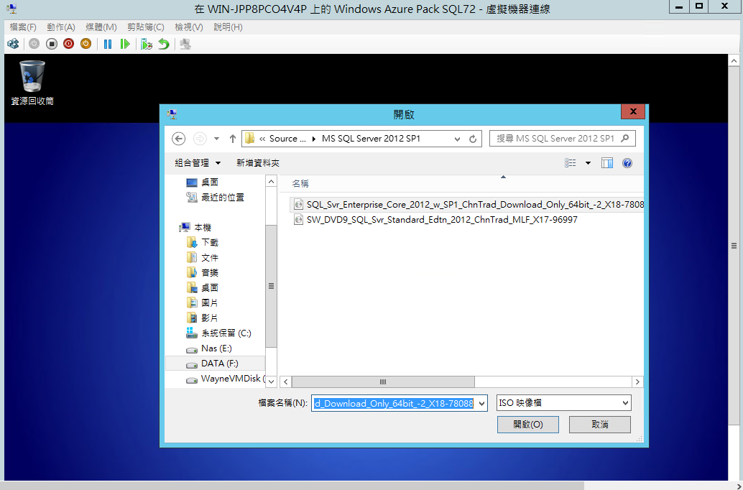Click 新增資料夾 button
This screenshot has width=743, height=490.
point(258,163)
